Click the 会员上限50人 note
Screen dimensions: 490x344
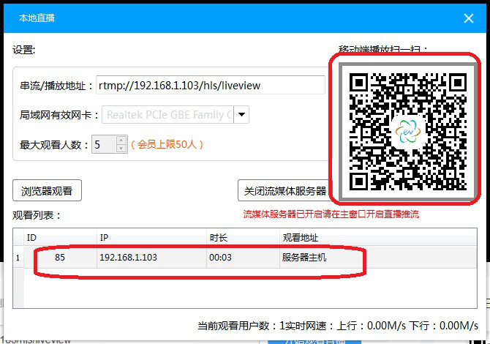167,144
